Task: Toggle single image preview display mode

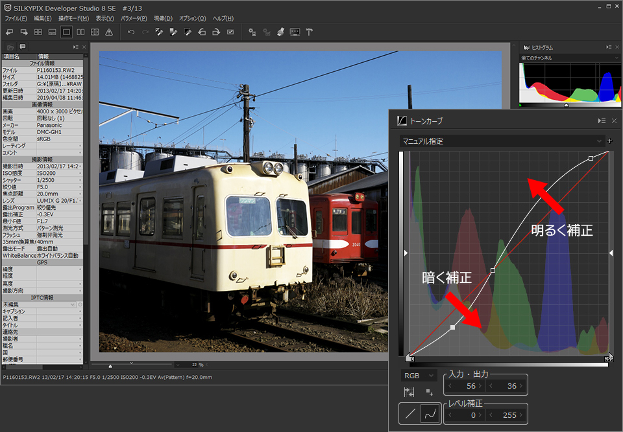Action: tap(66, 32)
